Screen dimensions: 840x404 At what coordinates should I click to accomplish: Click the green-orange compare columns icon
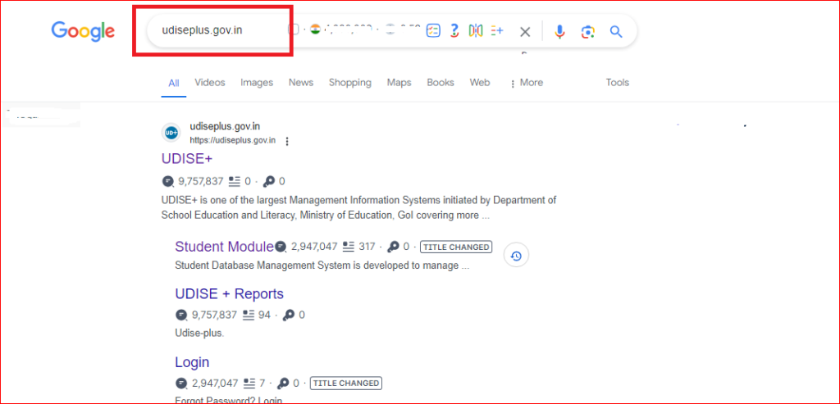(476, 31)
